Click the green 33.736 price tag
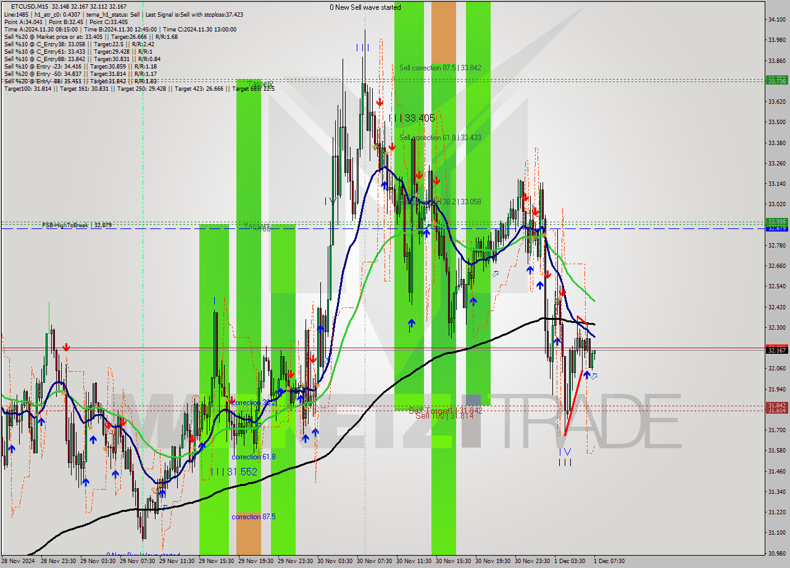The height and width of the screenshot is (568, 790). pyautogui.click(x=776, y=80)
